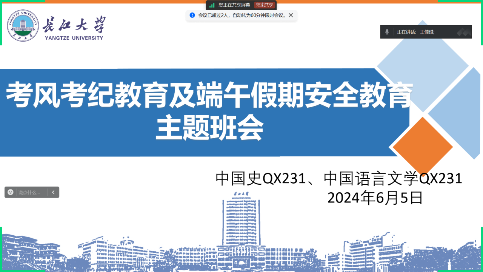Click the Tencent Meeting logo in speaker bar
The width and height of the screenshot is (483, 272).
[x=464, y=32]
